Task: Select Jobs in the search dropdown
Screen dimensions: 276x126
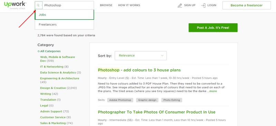Action: point(65,15)
